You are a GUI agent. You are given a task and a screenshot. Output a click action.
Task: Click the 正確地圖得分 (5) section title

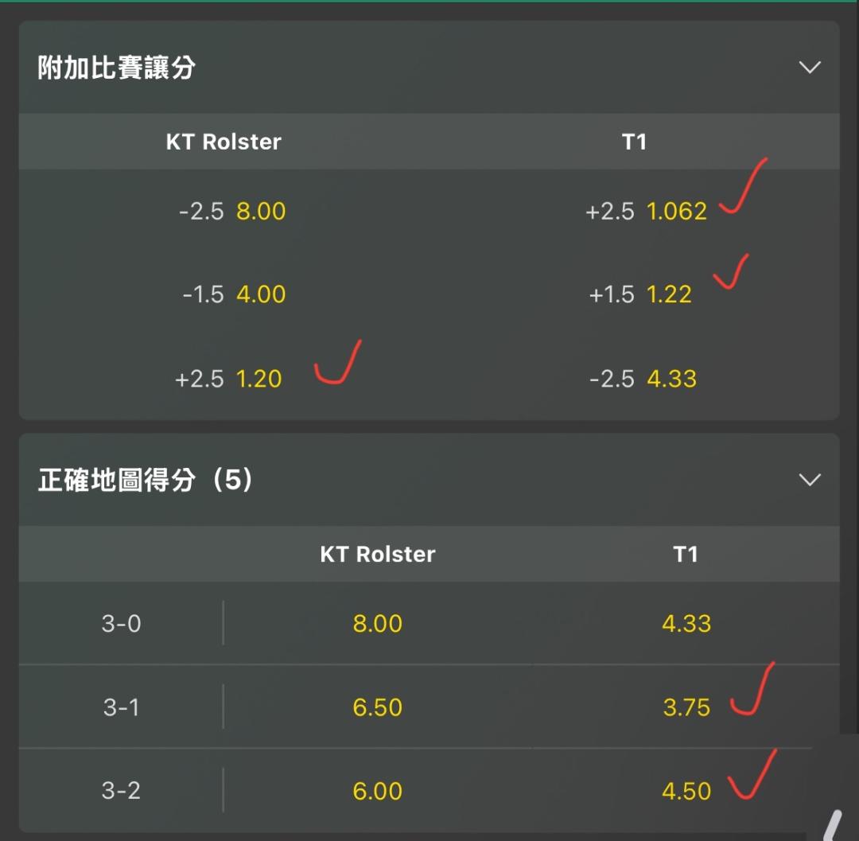tap(145, 480)
